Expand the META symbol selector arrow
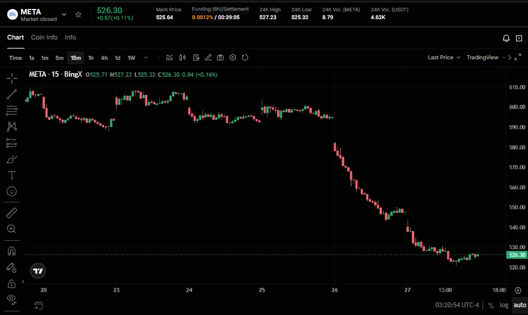The height and width of the screenshot is (315, 528). (x=64, y=14)
